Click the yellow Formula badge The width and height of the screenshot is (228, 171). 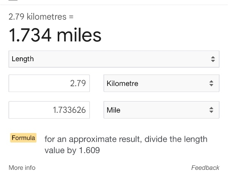[24, 138]
